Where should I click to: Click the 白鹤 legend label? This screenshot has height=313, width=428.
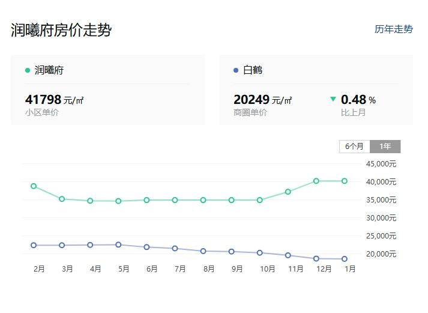(253, 70)
